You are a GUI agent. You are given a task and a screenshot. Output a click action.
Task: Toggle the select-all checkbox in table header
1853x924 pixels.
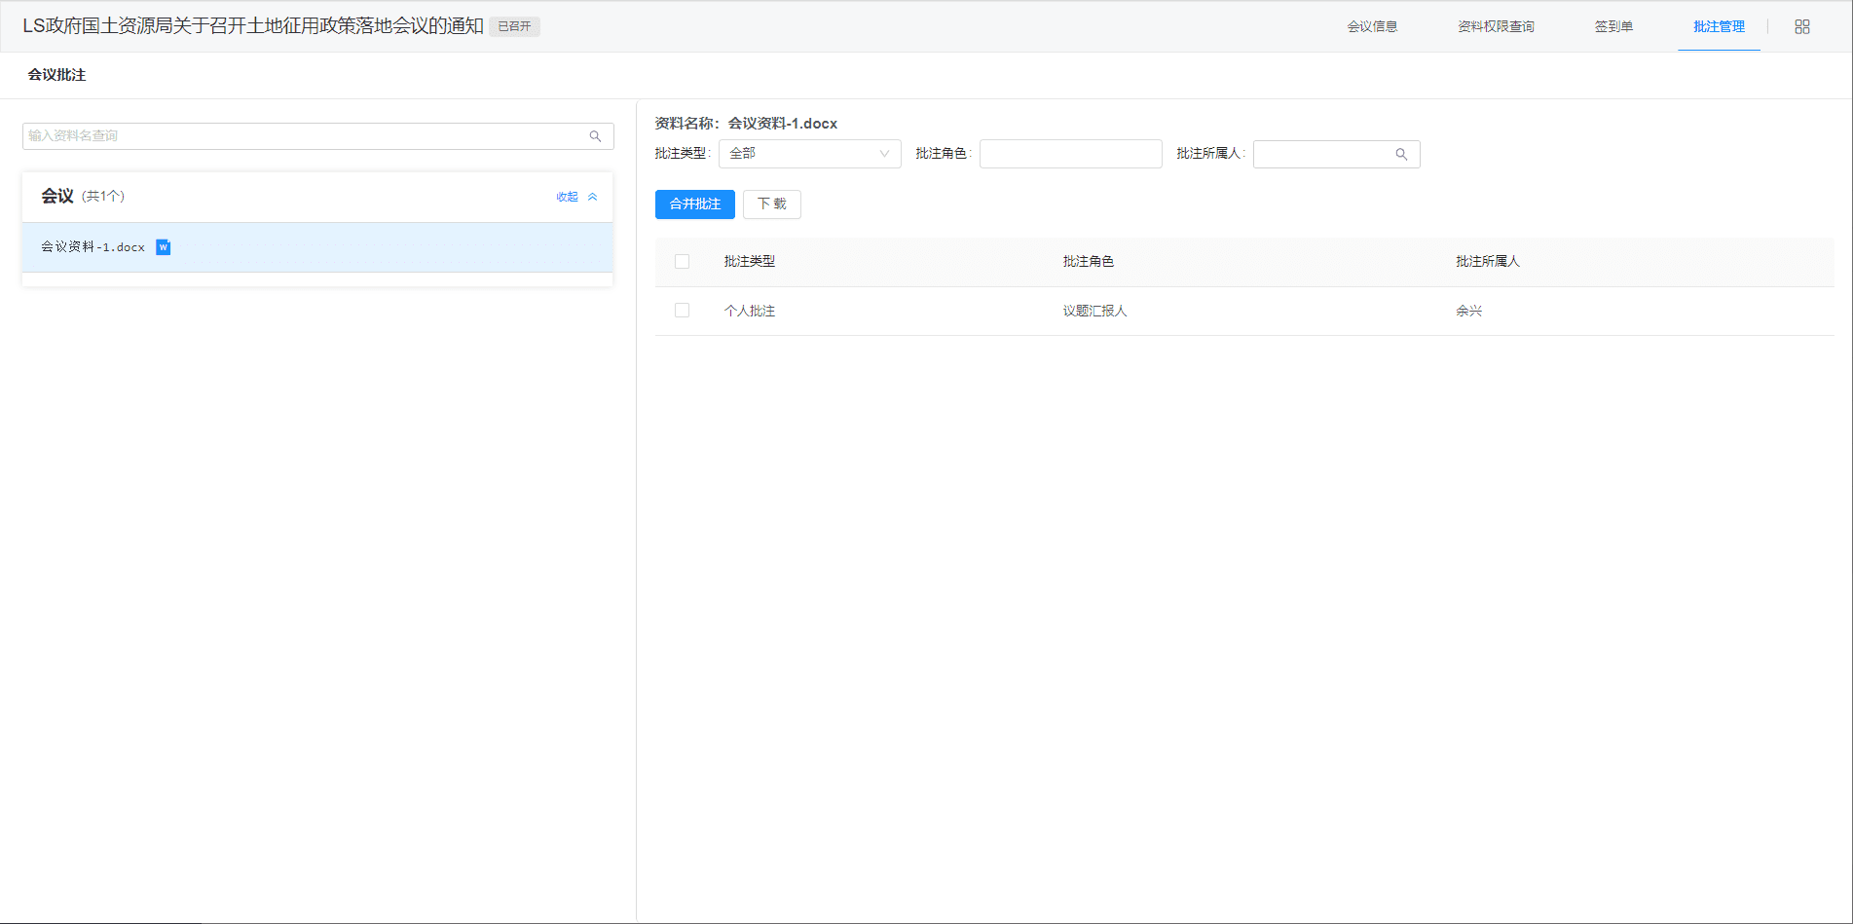(682, 262)
